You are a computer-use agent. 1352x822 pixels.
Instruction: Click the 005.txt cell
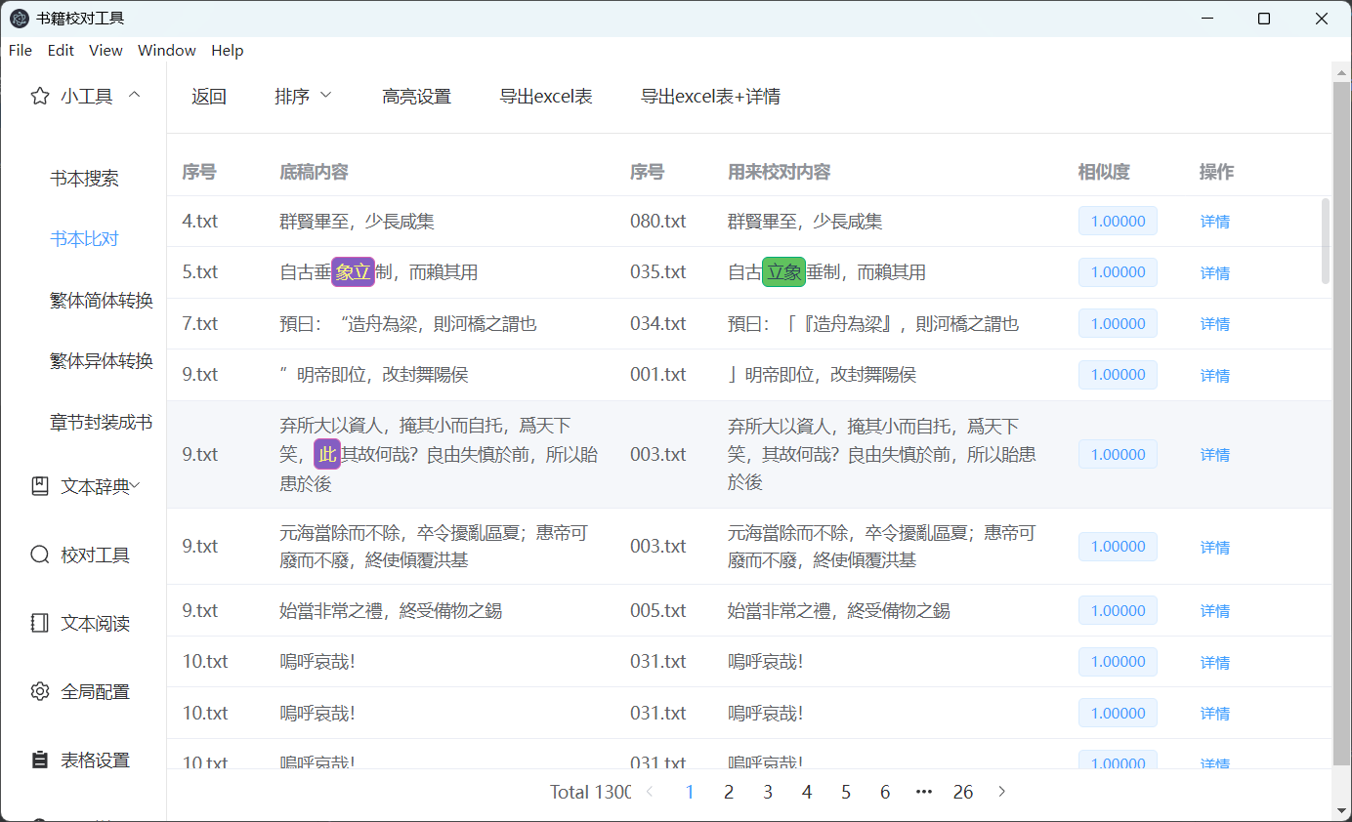tap(658, 611)
